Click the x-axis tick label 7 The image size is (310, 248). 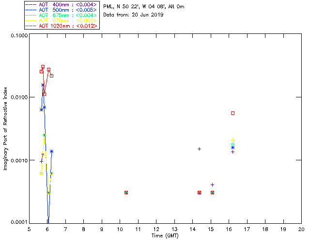(65, 229)
